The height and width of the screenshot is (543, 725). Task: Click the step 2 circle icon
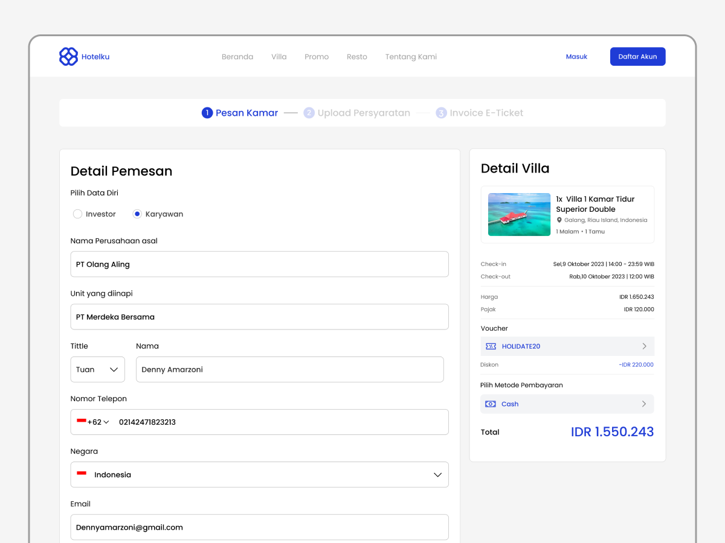[x=309, y=113]
